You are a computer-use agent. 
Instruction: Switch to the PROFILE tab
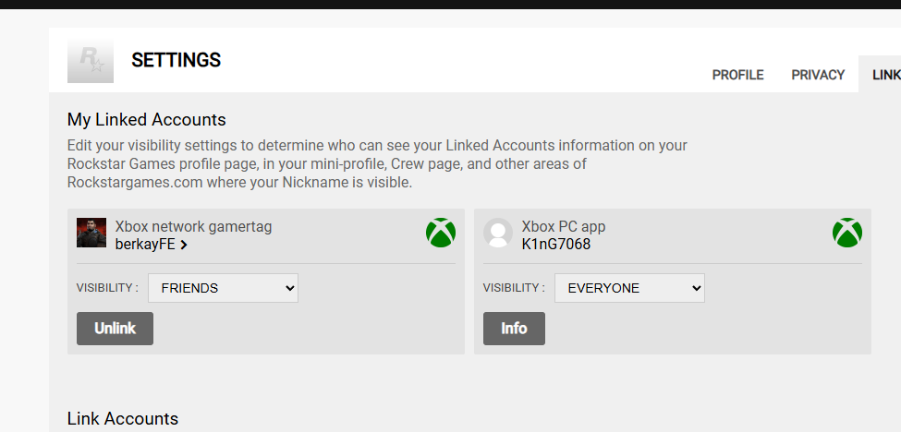(x=737, y=75)
